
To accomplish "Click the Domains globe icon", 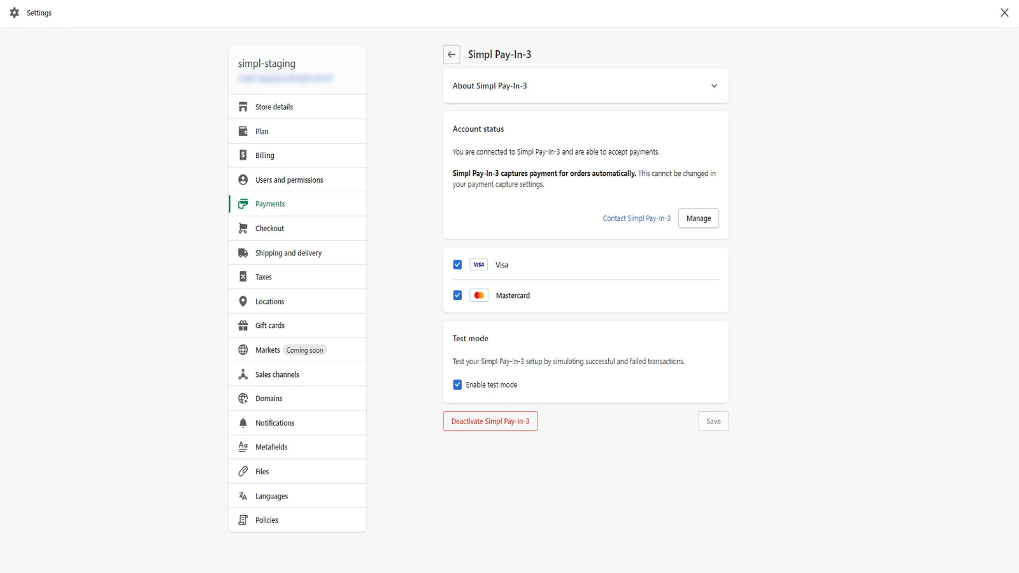I will [243, 399].
